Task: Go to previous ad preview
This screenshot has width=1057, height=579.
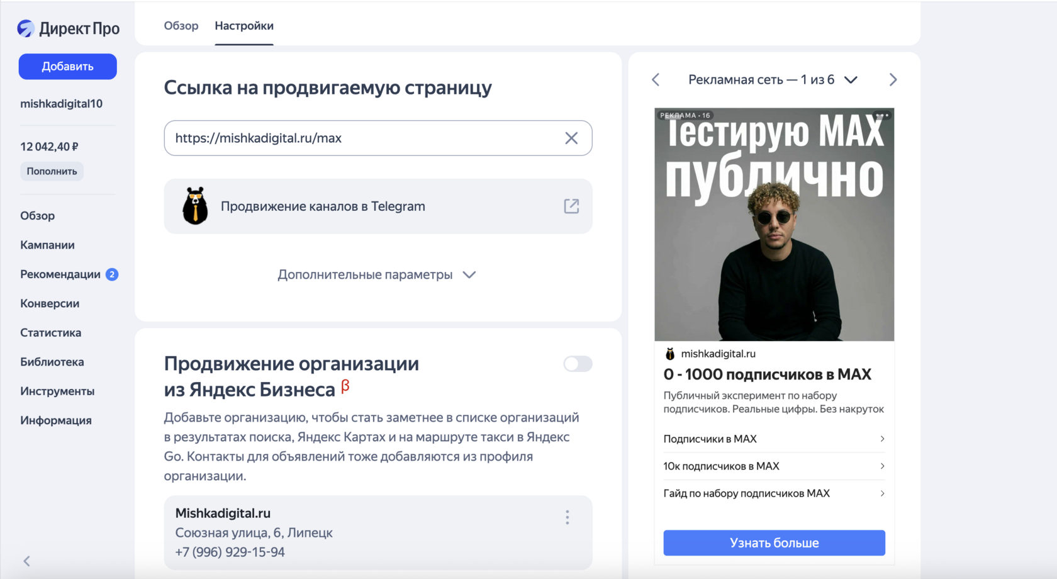Action: [x=656, y=80]
